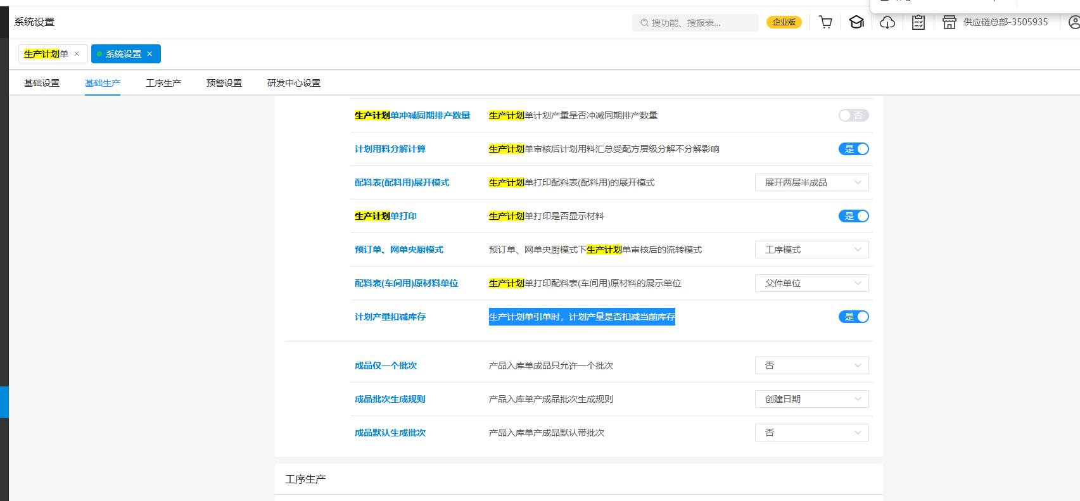The width and height of the screenshot is (1080, 501).
Task: Click the clipboard task list icon
Action: point(918,22)
